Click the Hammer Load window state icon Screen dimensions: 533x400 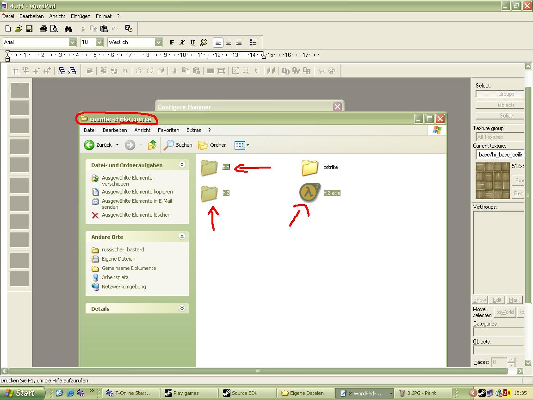click(x=62, y=71)
